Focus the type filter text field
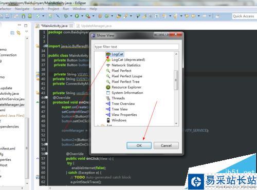Image resolution: width=257 pixels, height=190 pixels. click(136, 47)
